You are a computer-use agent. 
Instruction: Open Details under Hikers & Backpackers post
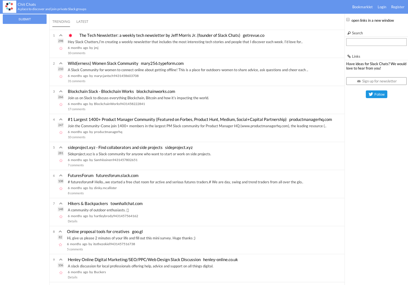pyautogui.click(x=73, y=221)
